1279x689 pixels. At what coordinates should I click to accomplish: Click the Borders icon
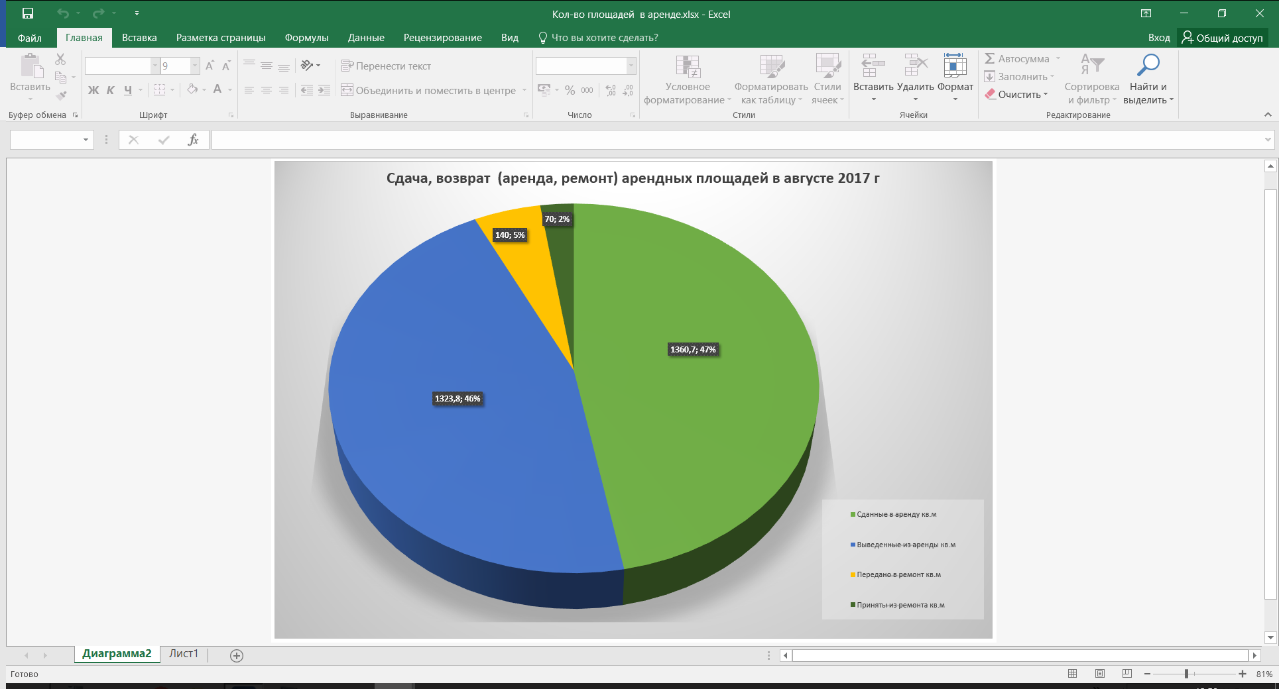click(x=159, y=89)
